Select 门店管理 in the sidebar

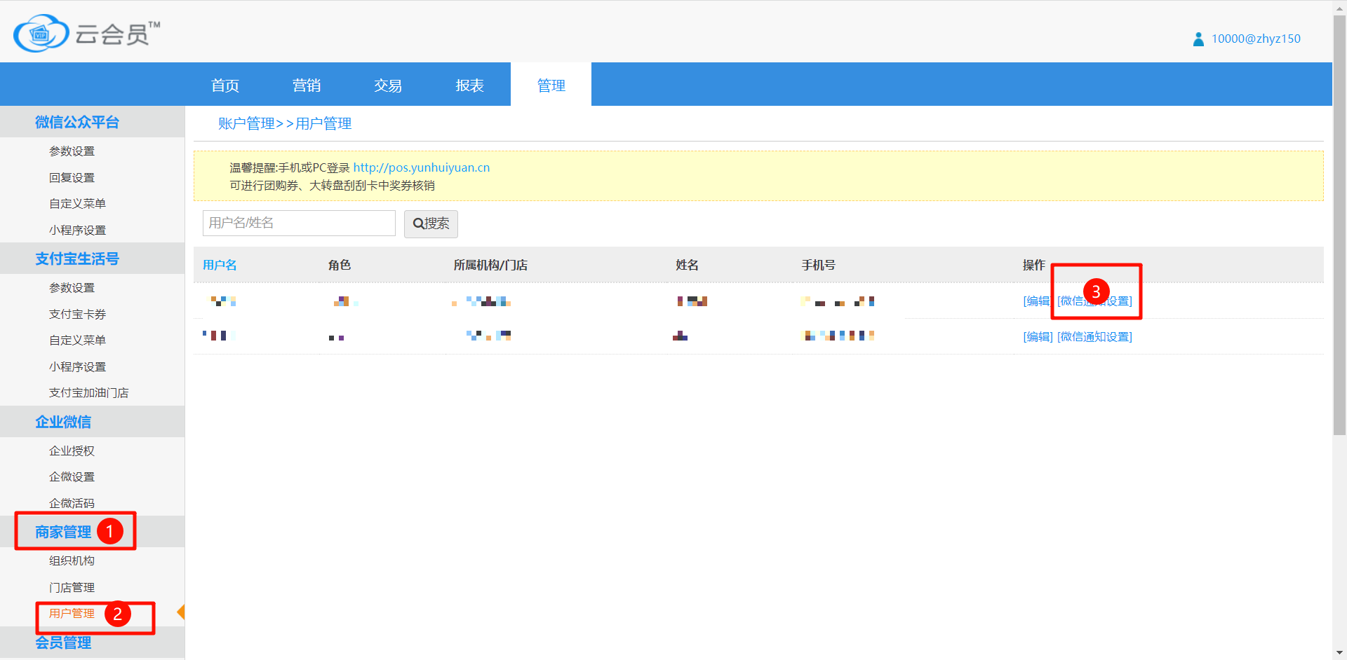pos(72,587)
